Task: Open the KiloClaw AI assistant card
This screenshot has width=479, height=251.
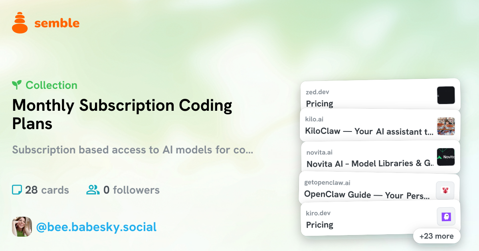Action: (380, 125)
